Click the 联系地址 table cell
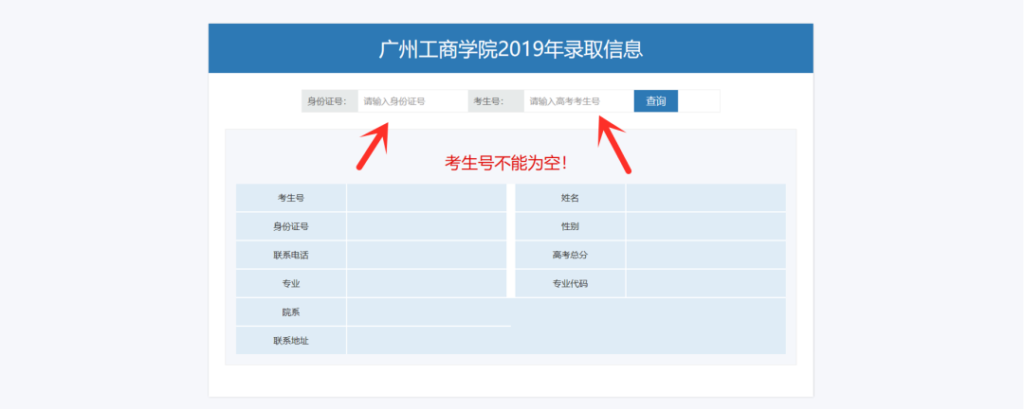This screenshot has height=409, width=1024. (291, 341)
